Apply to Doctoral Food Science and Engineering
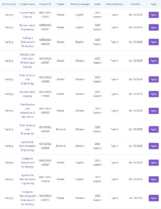 [x=154, y=129]
